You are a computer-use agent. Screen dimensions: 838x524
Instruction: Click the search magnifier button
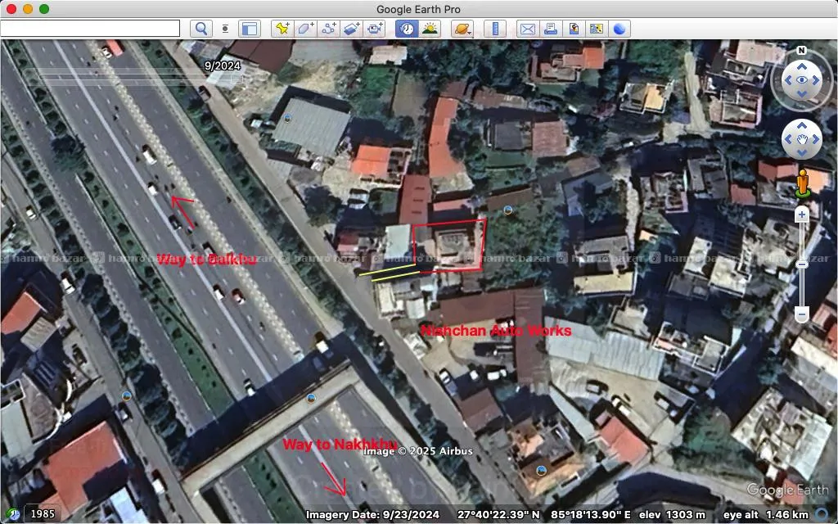201,28
